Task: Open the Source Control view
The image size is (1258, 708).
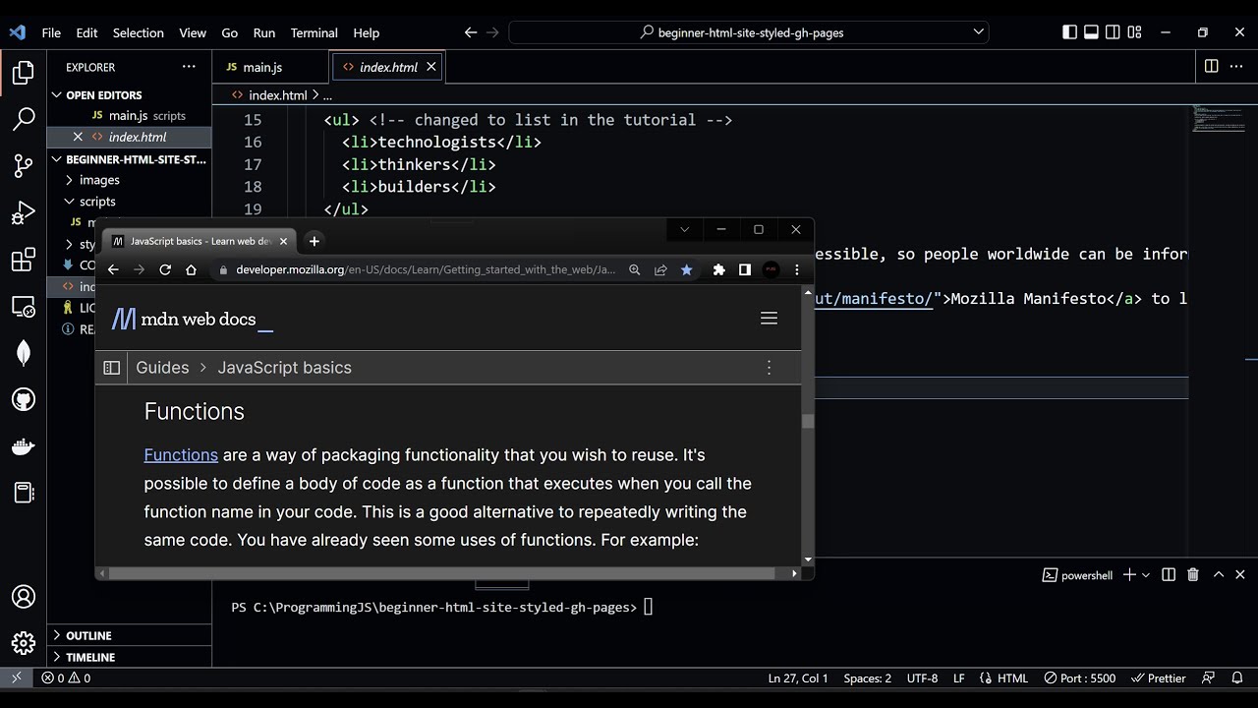Action: click(x=24, y=166)
